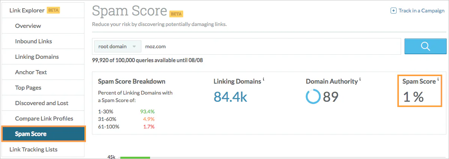Open the root domain dropdown
This screenshot has height=159, width=449.
[117, 47]
